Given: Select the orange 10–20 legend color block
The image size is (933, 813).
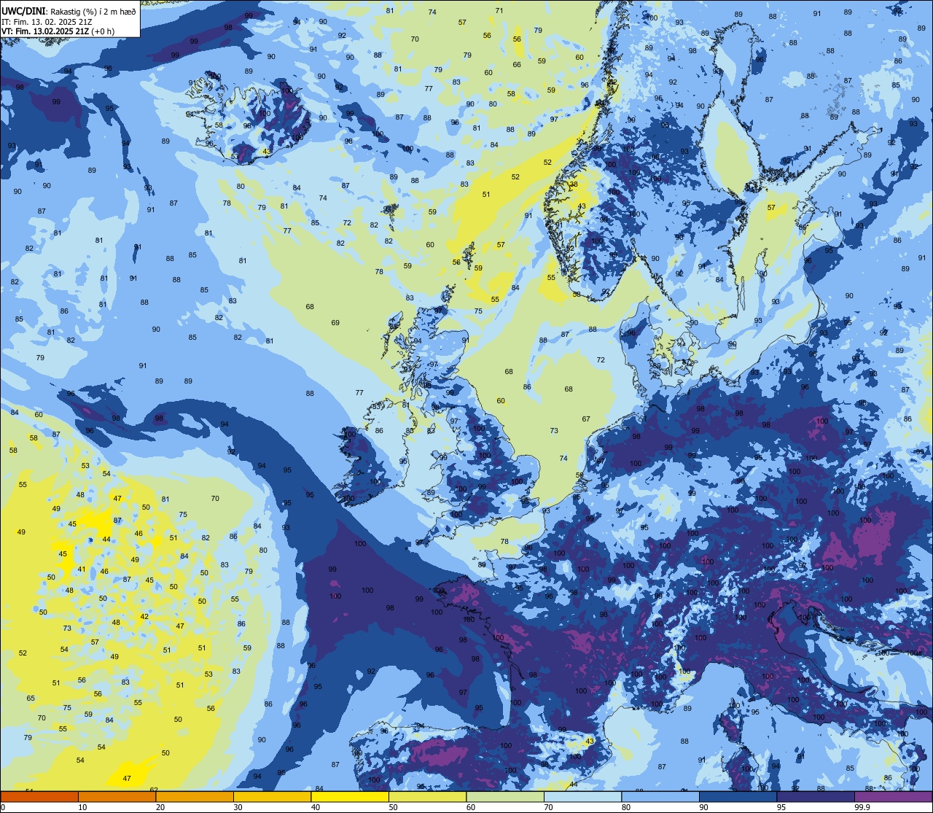Looking at the screenshot, I should pyautogui.click(x=117, y=796).
